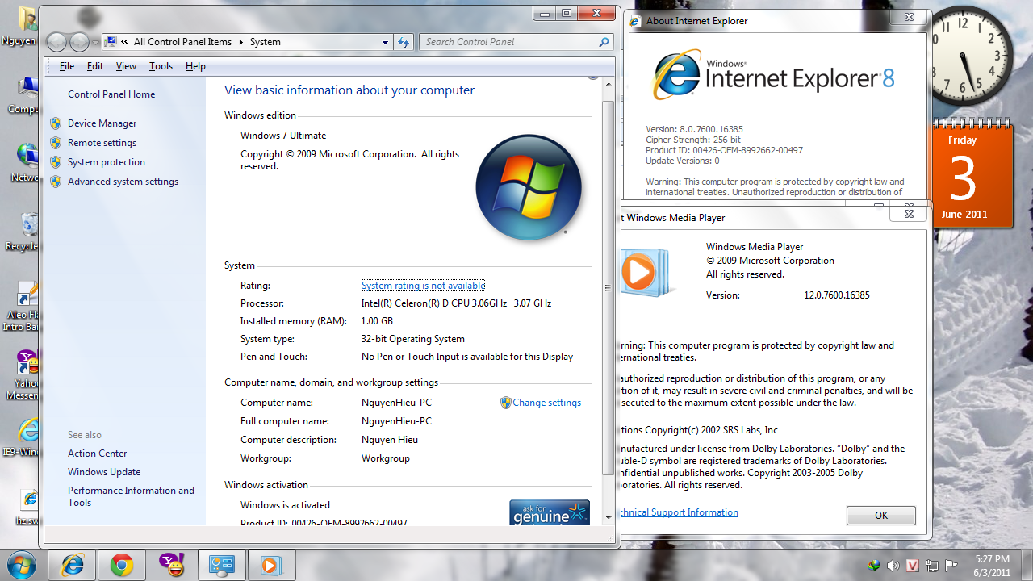Image resolution: width=1033 pixels, height=581 pixels.
Task: Open Advanced system settings link
Action: point(123,182)
